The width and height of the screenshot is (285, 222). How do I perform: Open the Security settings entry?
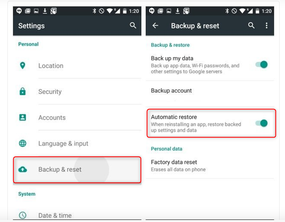[77, 92]
